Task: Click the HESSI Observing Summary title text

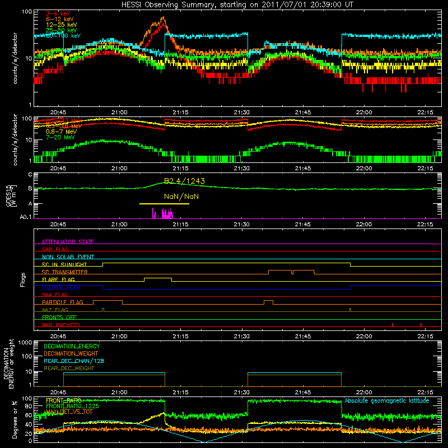Action: coord(237,4)
